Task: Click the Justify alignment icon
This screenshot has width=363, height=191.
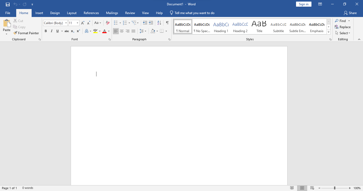Action: [133, 31]
